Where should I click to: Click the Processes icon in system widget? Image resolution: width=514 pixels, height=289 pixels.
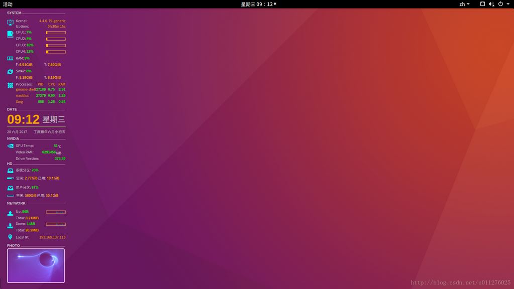pyautogui.click(x=10, y=85)
